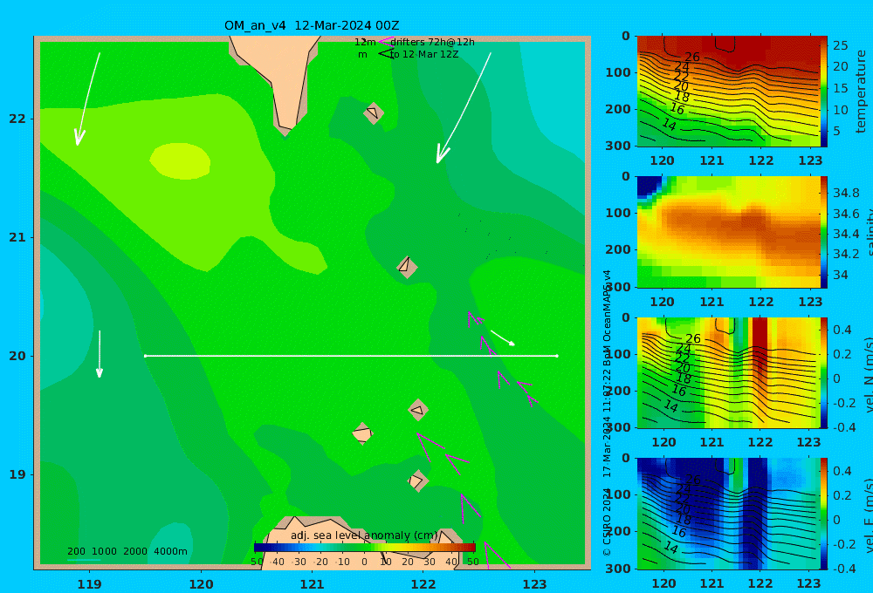Click depth label '300' on vel. E panel

(618, 569)
